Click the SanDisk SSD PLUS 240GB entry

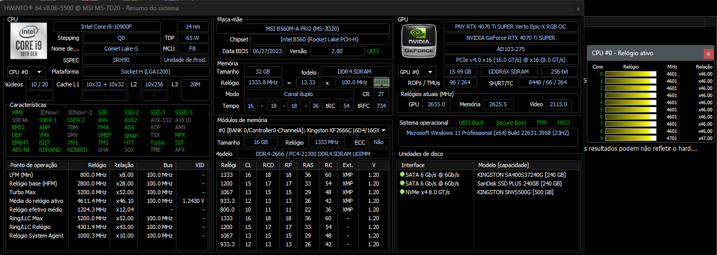pyautogui.click(x=519, y=183)
